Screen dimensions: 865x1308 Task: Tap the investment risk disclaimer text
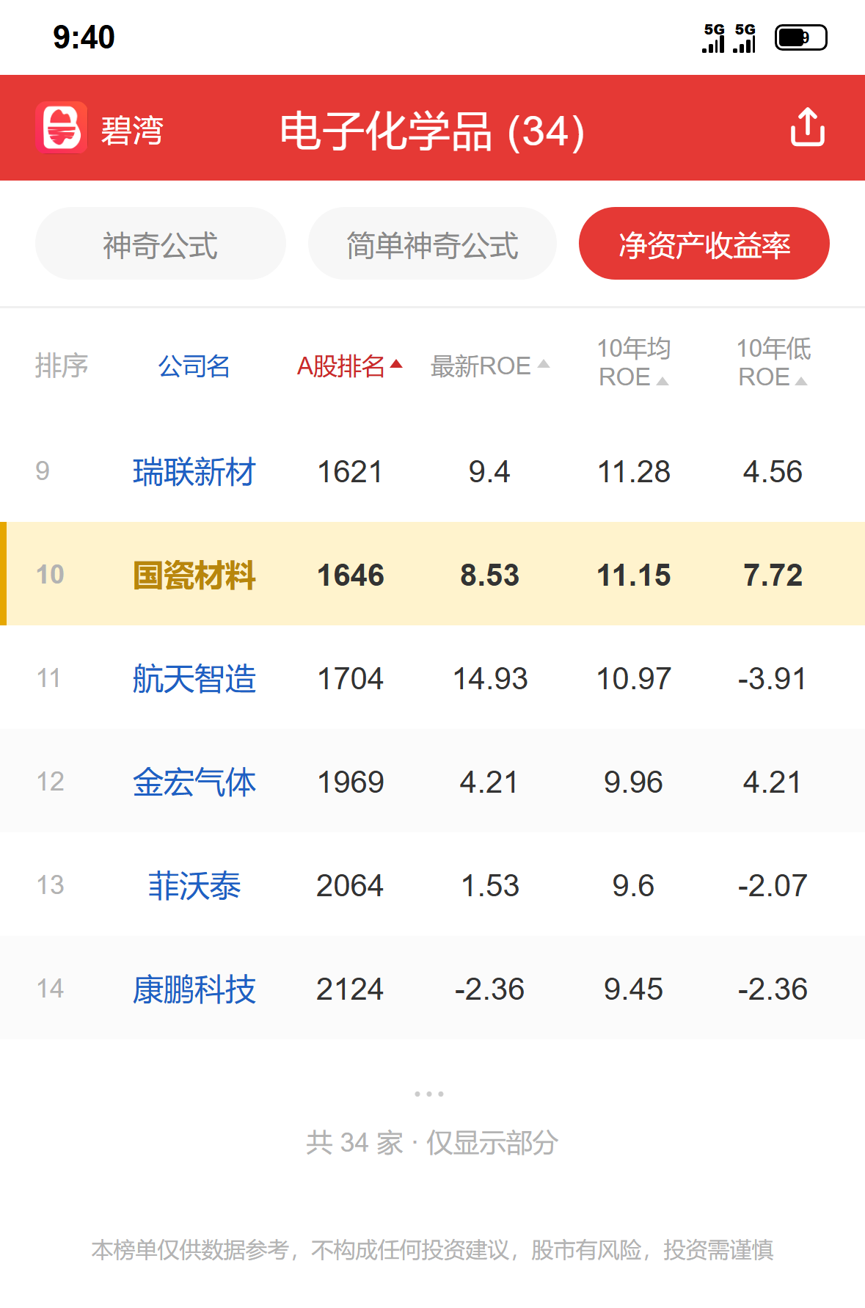tap(432, 1249)
